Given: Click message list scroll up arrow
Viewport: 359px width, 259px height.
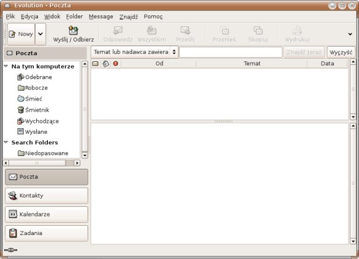Looking at the screenshot, I should click(x=353, y=62).
